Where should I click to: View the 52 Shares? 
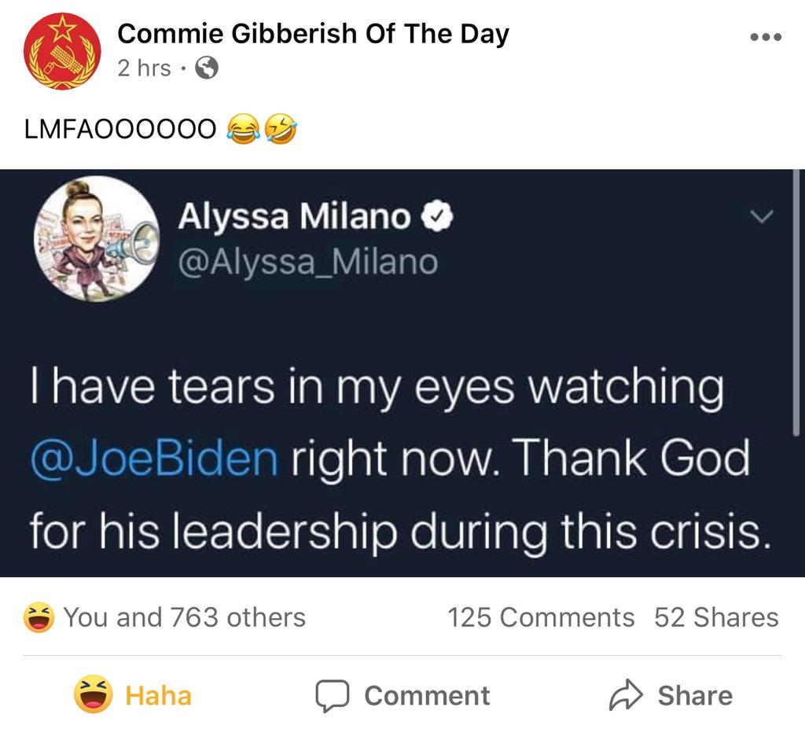(716, 617)
